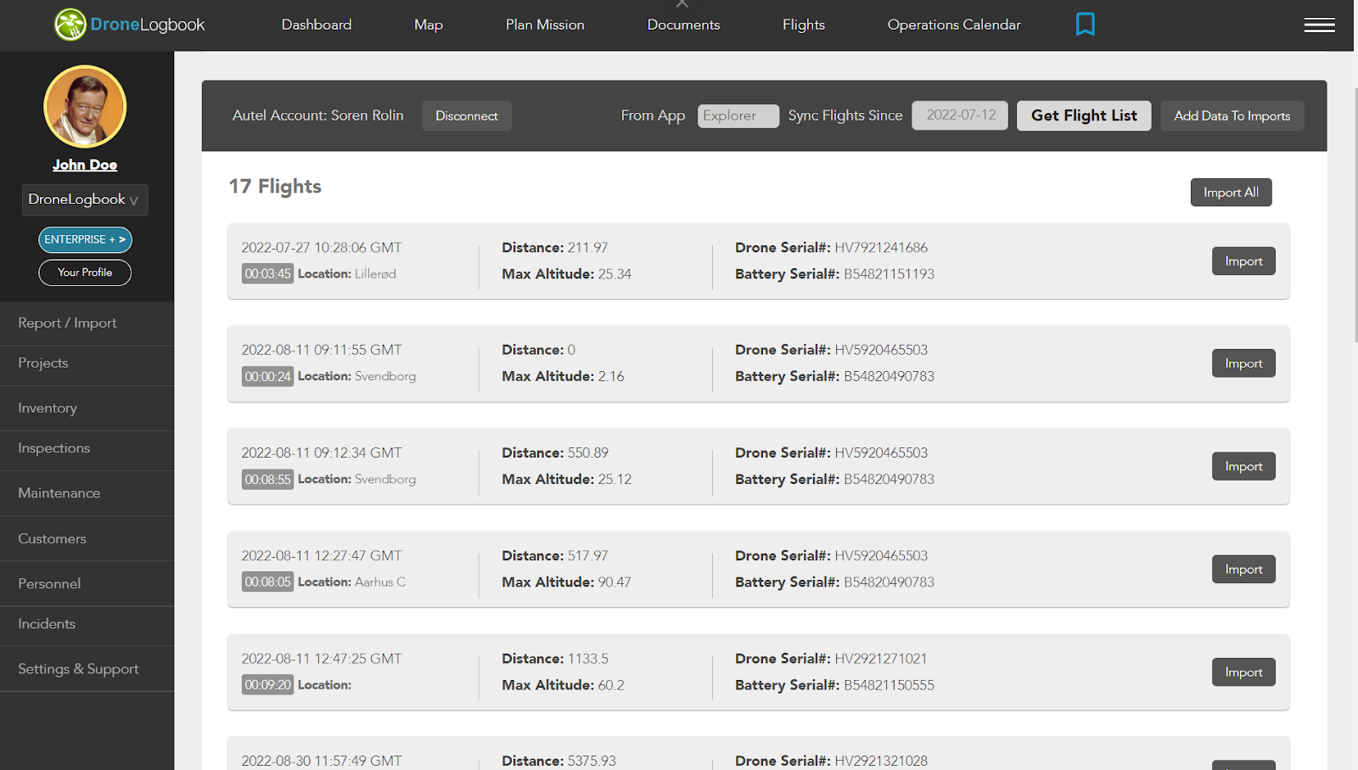Image resolution: width=1358 pixels, height=770 pixels.
Task: Click the blue bookmark icon
Action: (x=1085, y=24)
